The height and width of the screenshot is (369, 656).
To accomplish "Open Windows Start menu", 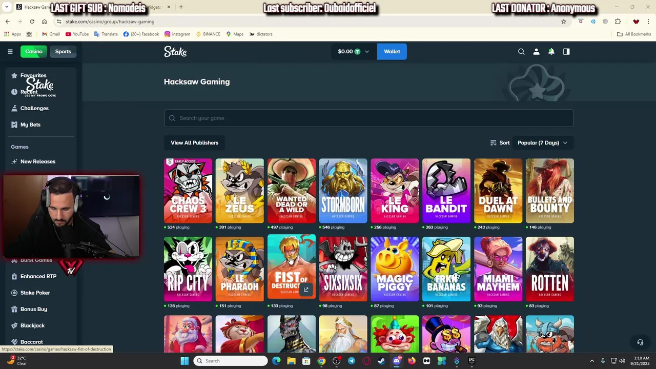I will (184, 361).
